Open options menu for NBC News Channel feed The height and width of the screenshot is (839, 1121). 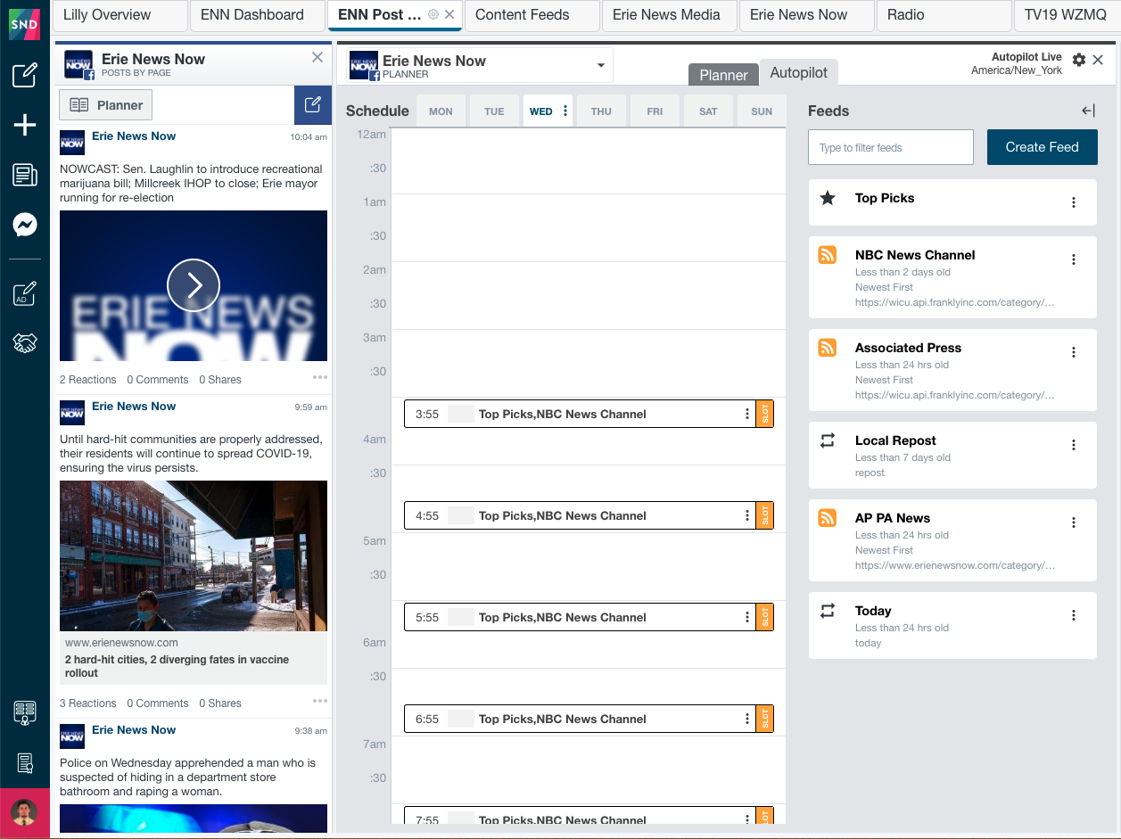[x=1074, y=259]
